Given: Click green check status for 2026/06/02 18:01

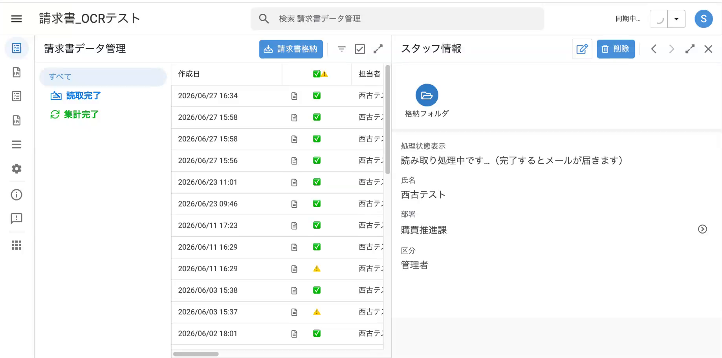Looking at the screenshot, I should pyautogui.click(x=317, y=333).
